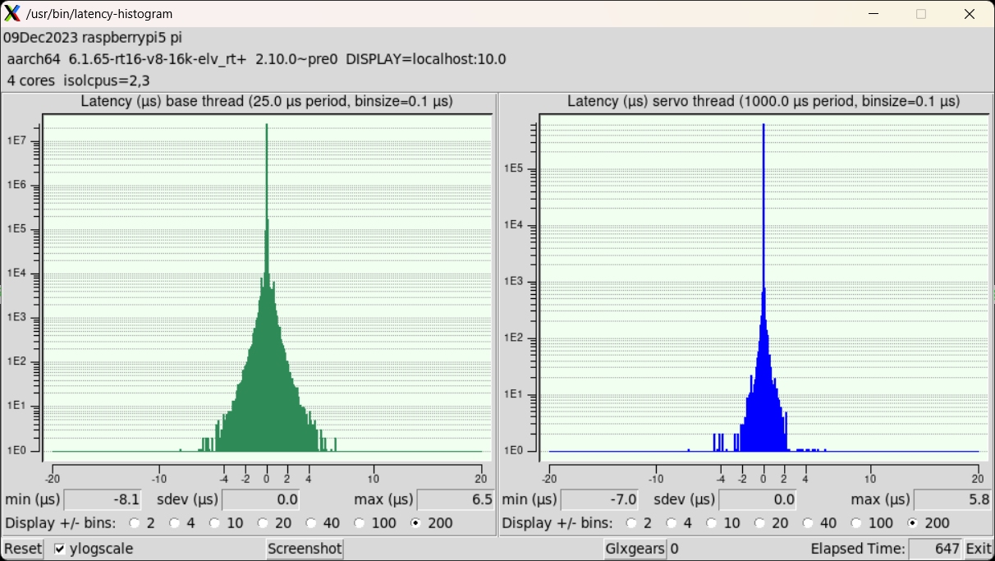Image resolution: width=995 pixels, height=561 pixels.
Task: Click the Reset button
Action: click(x=23, y=549)
